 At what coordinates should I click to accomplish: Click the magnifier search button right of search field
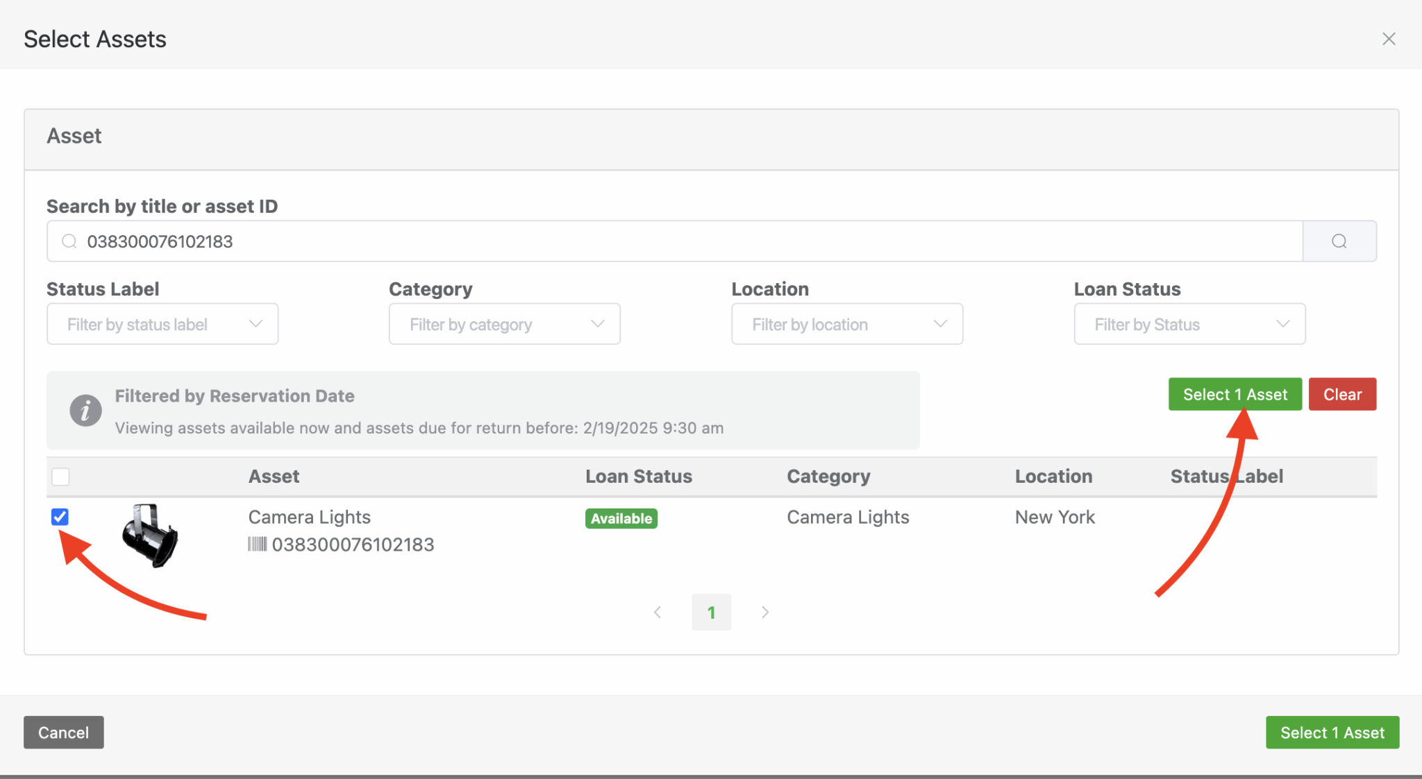click(1339, 241)
